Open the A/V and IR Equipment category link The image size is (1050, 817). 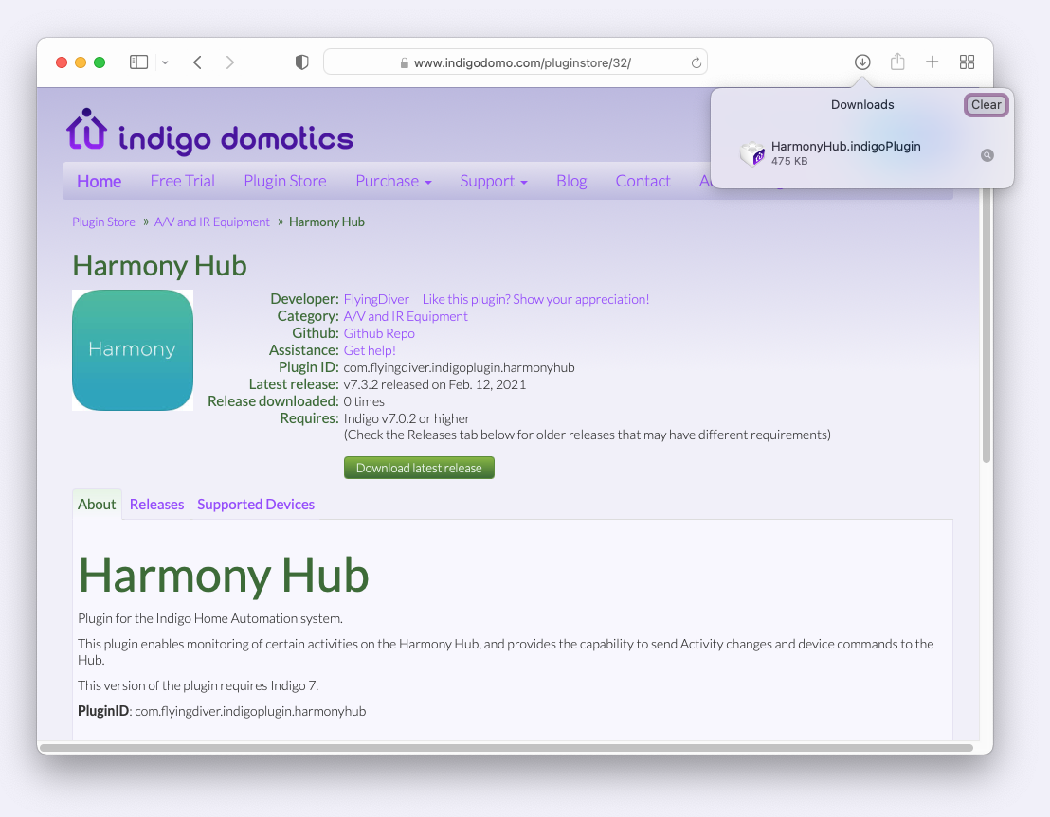tap(406, 316)
